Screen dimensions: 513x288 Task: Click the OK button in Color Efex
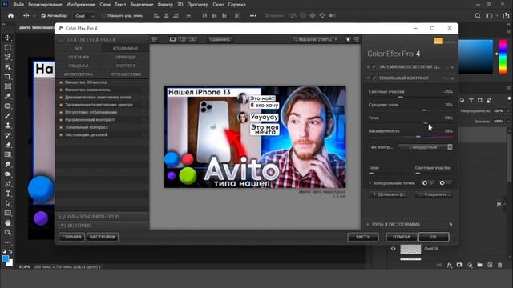coord(434,237)
